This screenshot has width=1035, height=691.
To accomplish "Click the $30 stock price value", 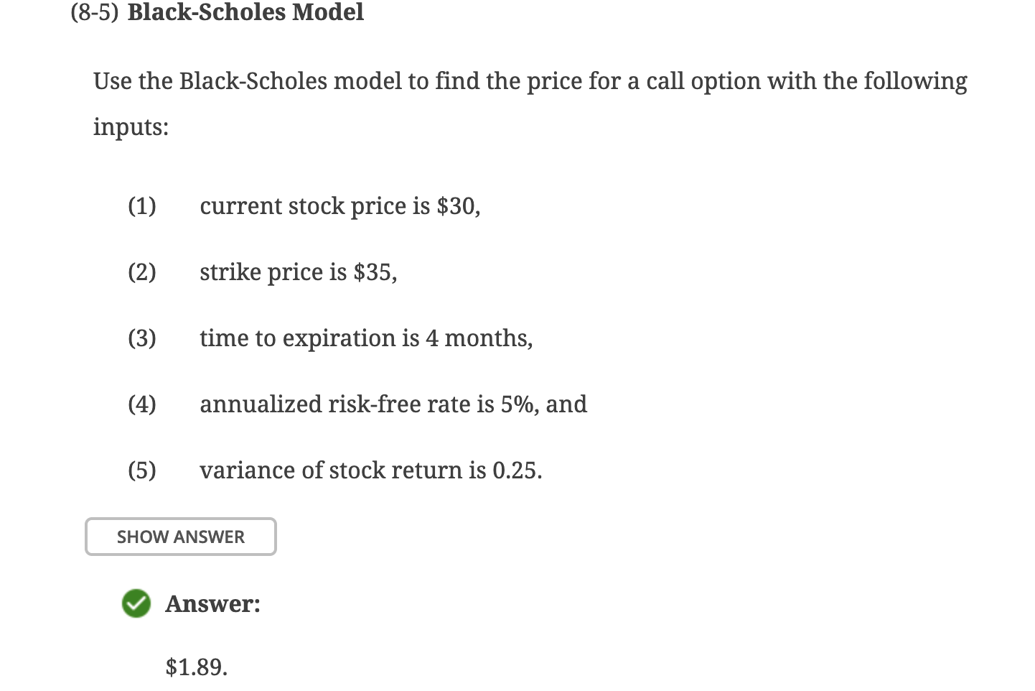I will click(x=458, y=206).
